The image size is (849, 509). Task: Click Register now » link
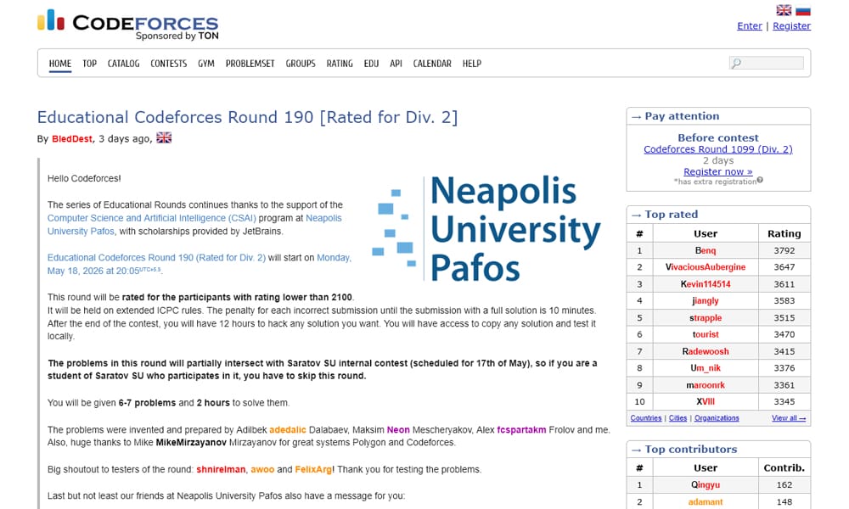click(718, 171)
